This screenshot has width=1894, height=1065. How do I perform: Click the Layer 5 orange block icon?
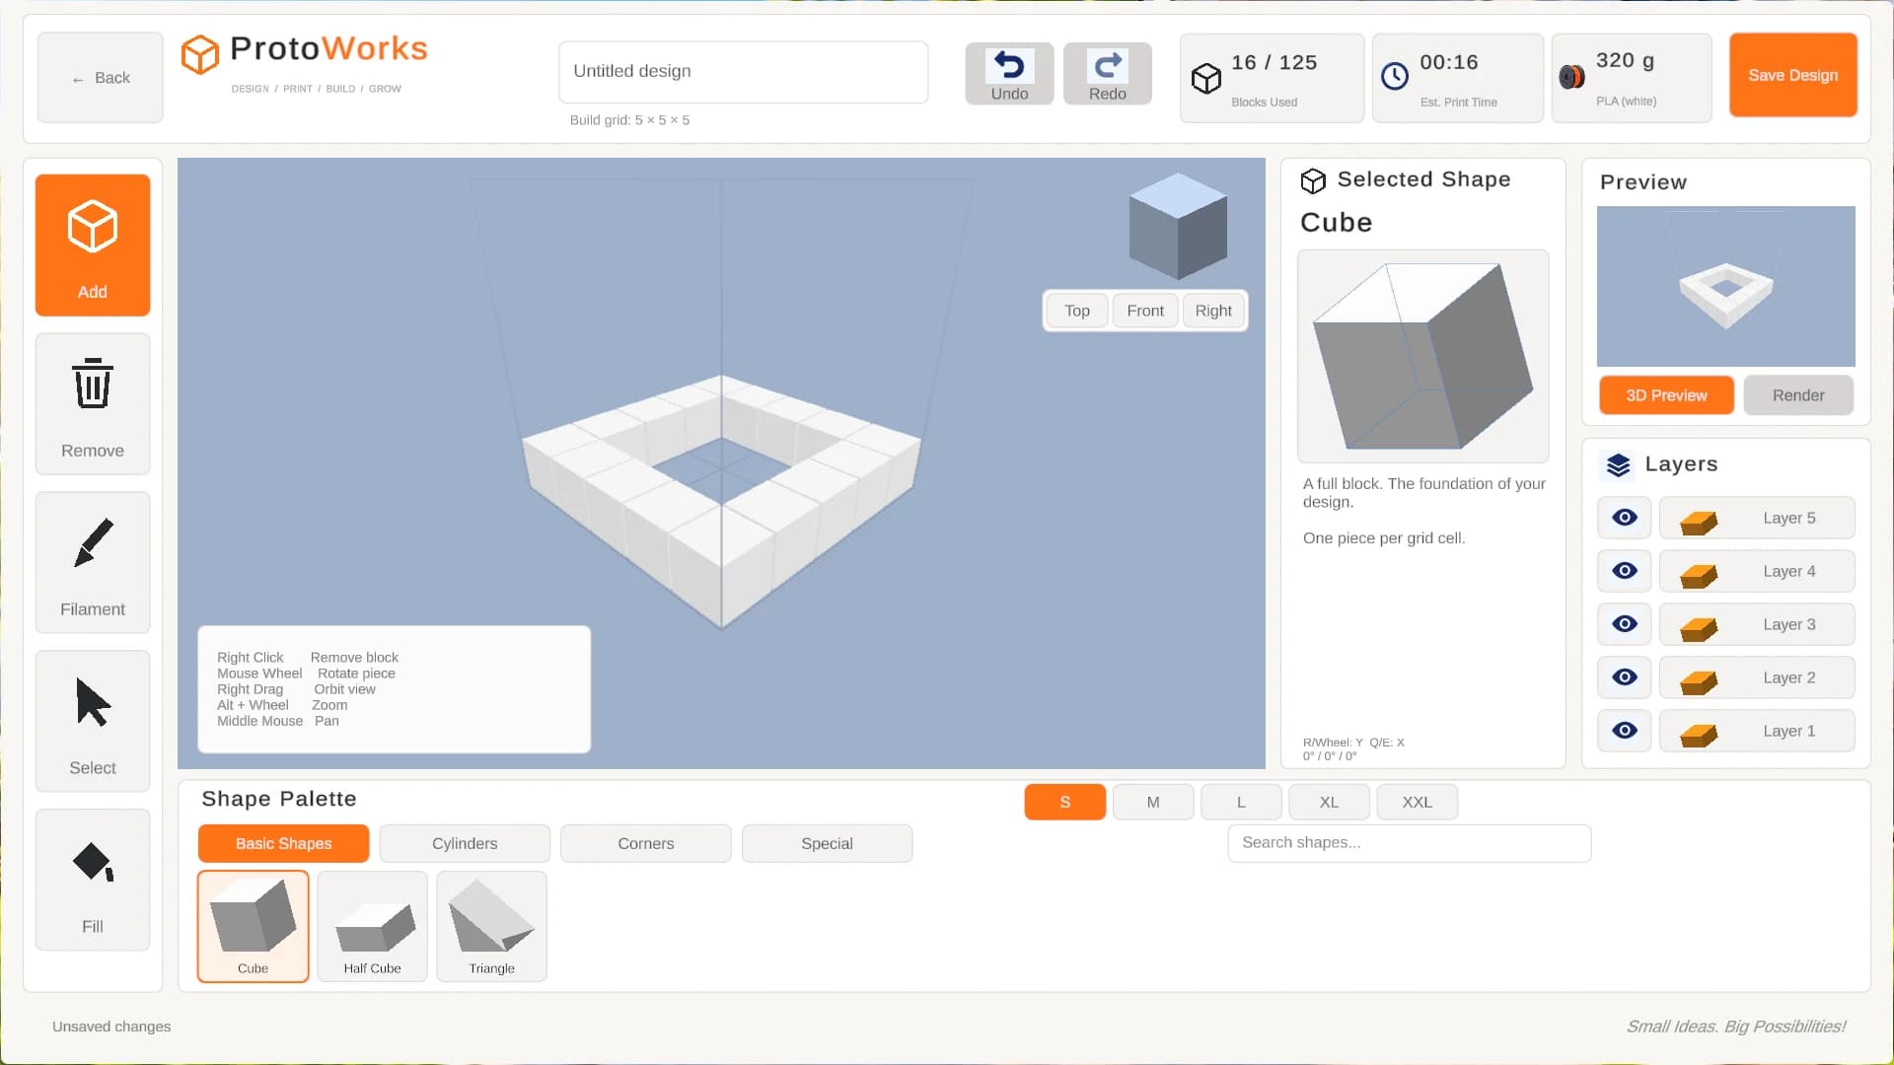point(1699,522)
